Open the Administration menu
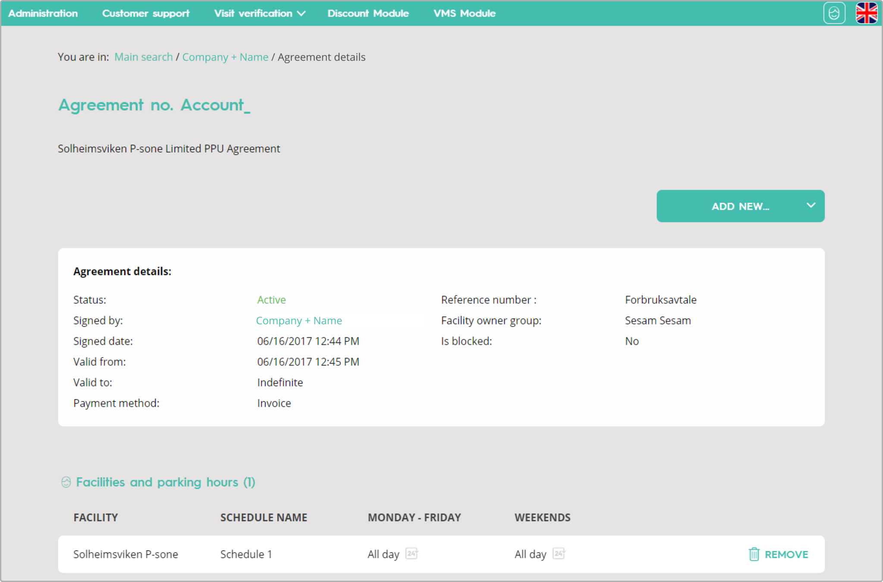 click(x=43, y=13)
